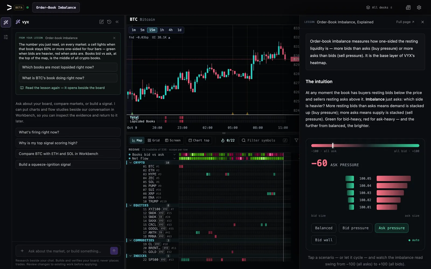
Task: Open the Books bid vs ask row dropdown
Action: 174,155
